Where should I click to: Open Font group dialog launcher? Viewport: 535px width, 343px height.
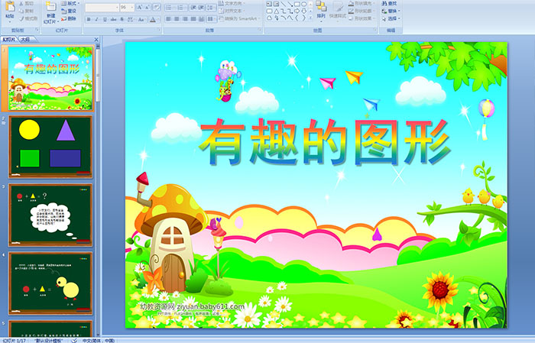[159, 31]
